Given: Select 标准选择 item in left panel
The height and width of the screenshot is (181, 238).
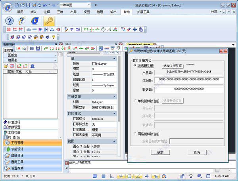Looking at the screenshot, I should pos(12,122).
